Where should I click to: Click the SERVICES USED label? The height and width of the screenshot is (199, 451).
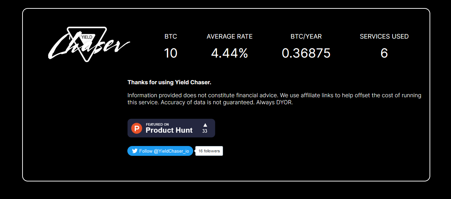click(384, 37)
